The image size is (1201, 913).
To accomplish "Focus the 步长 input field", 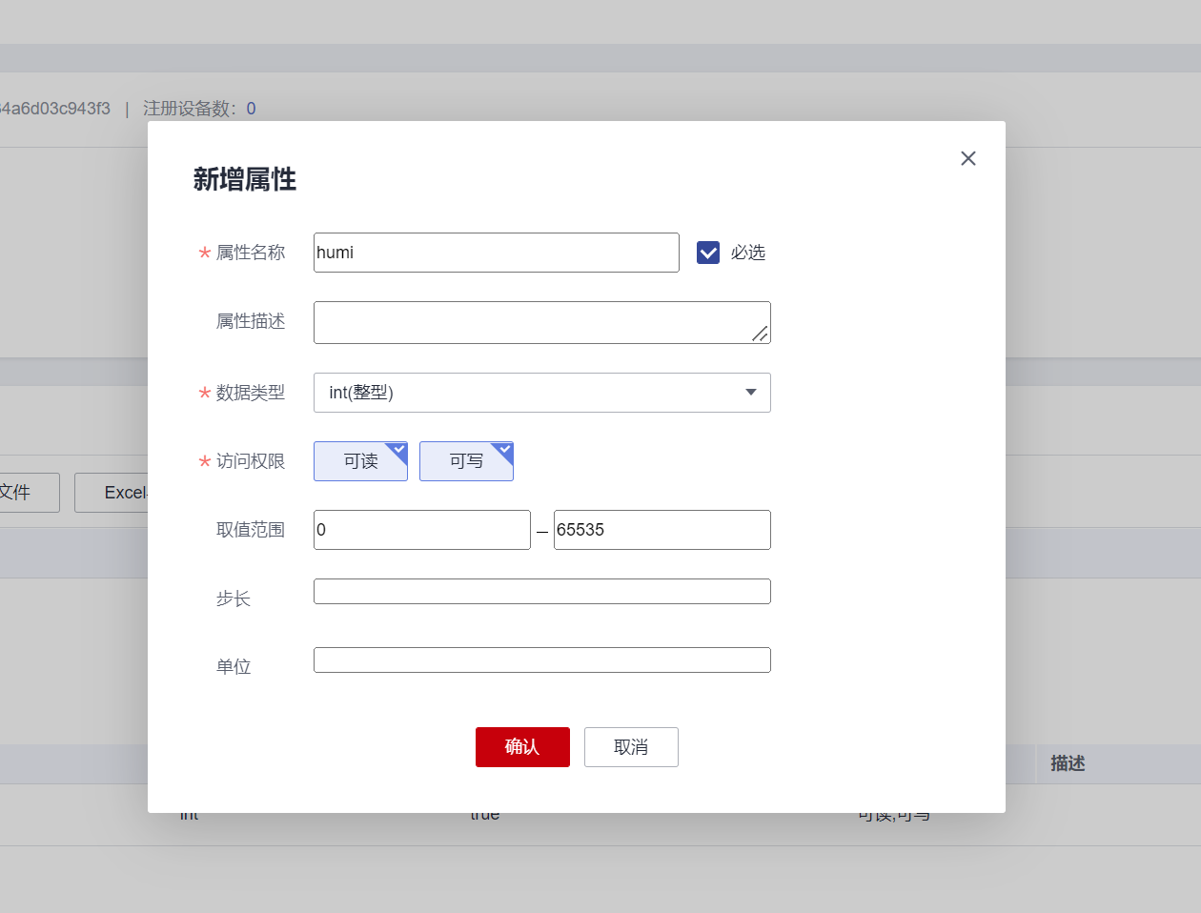I will point(541,591).
